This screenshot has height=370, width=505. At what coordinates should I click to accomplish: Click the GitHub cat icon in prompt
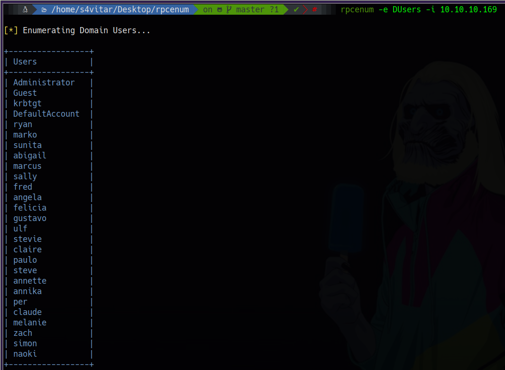(x=220, y=10)
